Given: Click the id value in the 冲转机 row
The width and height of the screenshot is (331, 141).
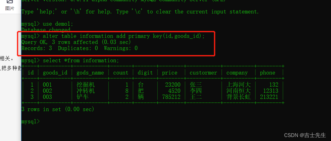Looking at the screenshot, I should tap(32, 91).
